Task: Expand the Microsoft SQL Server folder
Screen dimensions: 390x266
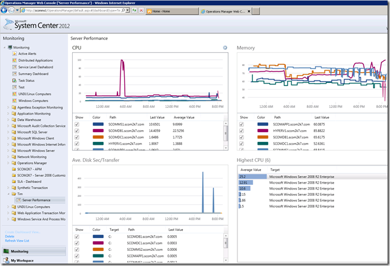Action: (8, 132)
